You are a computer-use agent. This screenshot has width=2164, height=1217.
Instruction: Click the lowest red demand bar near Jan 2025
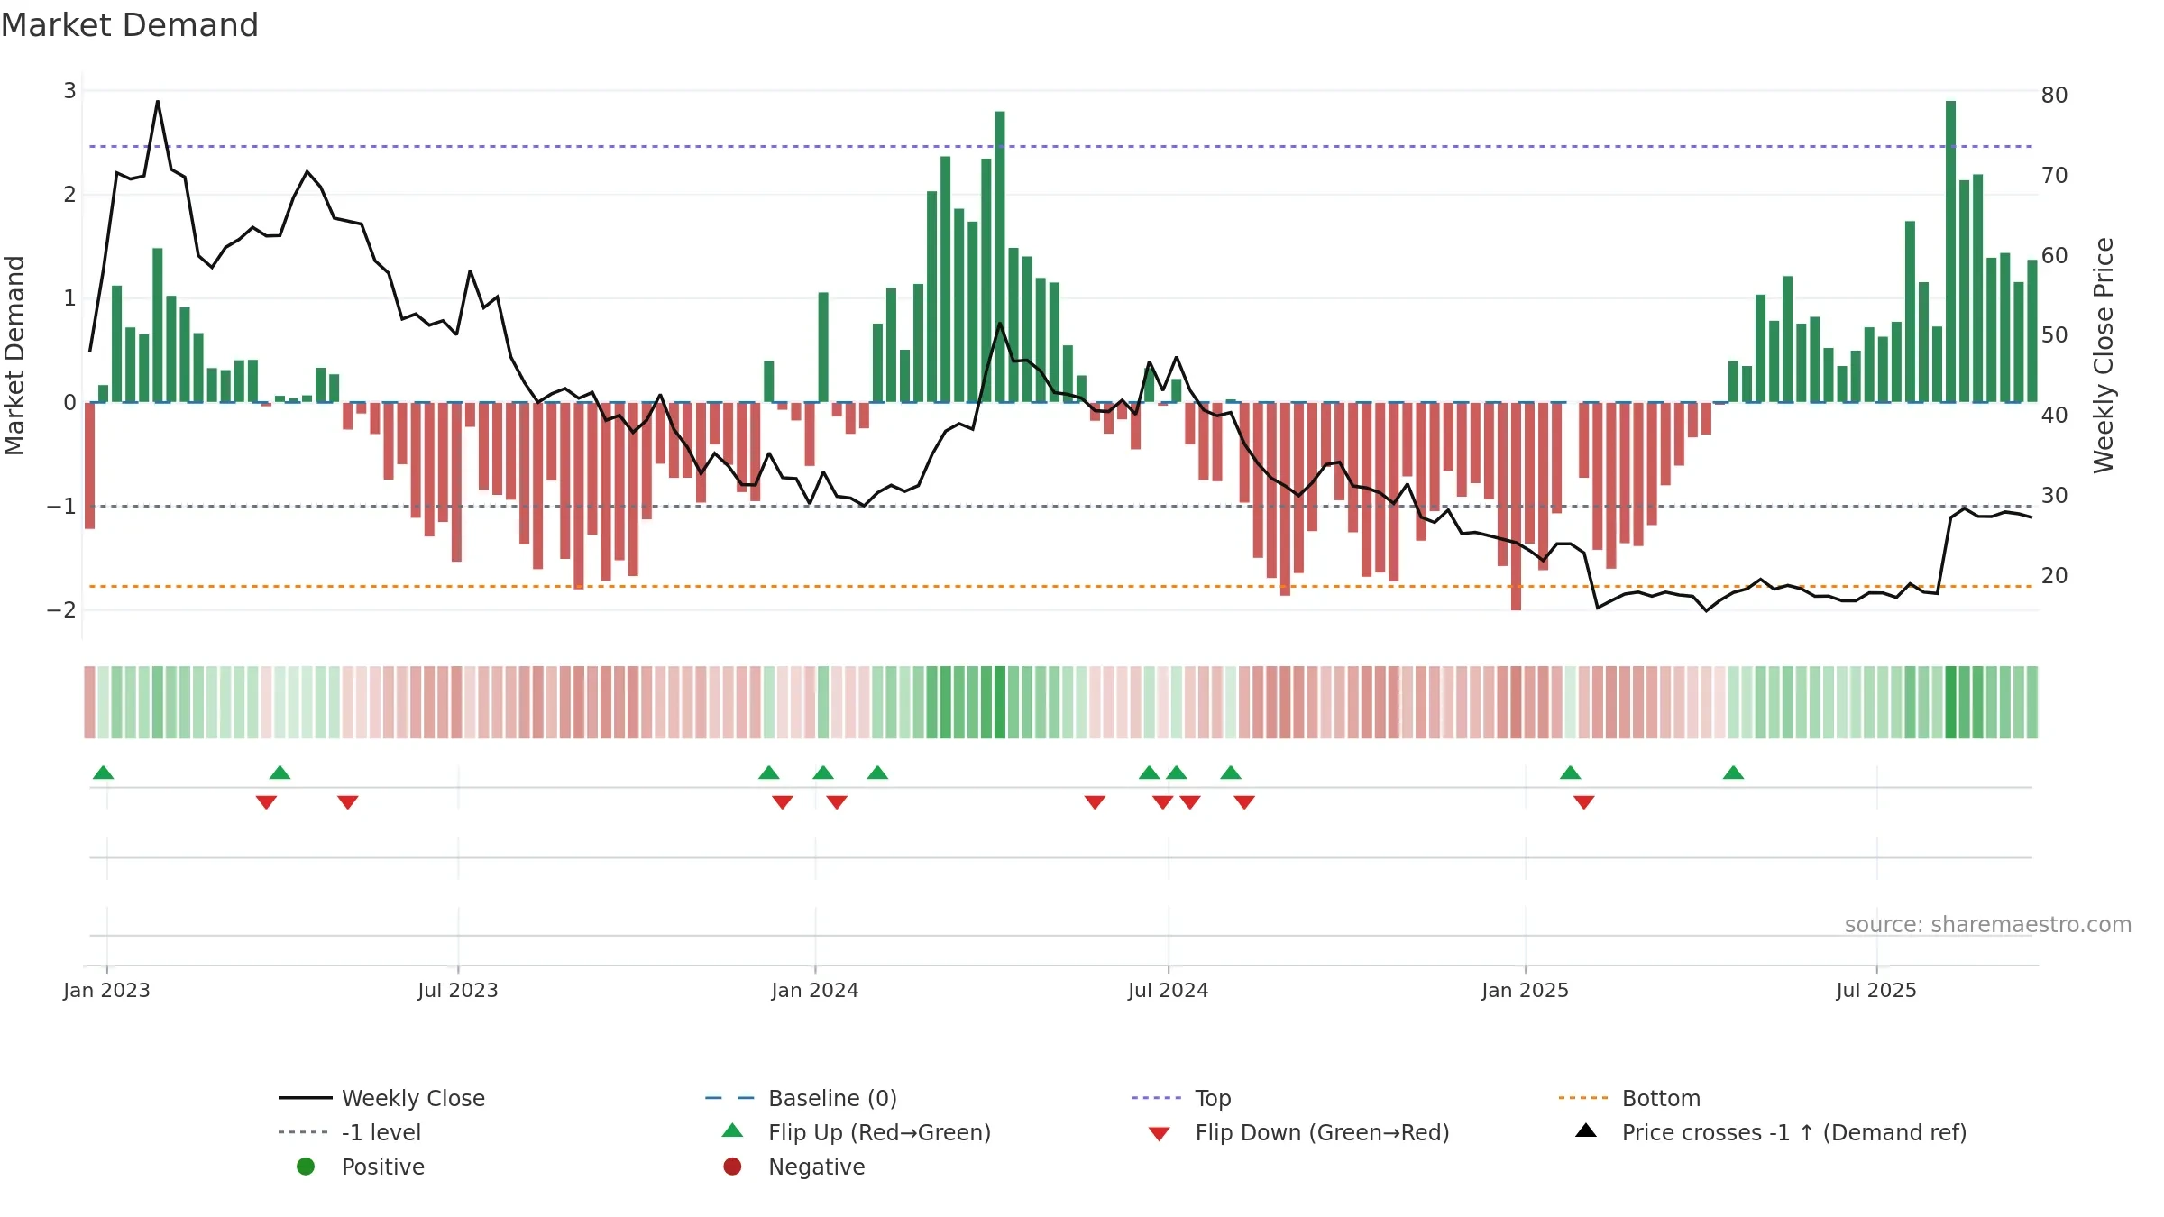coord(1517,507)
